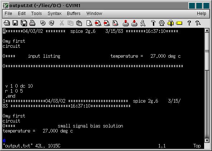Click the question mark Help icon
Image resolution: width=212 pixels, height=151 pixels.
pyautogui.click(x=189, y=23)
